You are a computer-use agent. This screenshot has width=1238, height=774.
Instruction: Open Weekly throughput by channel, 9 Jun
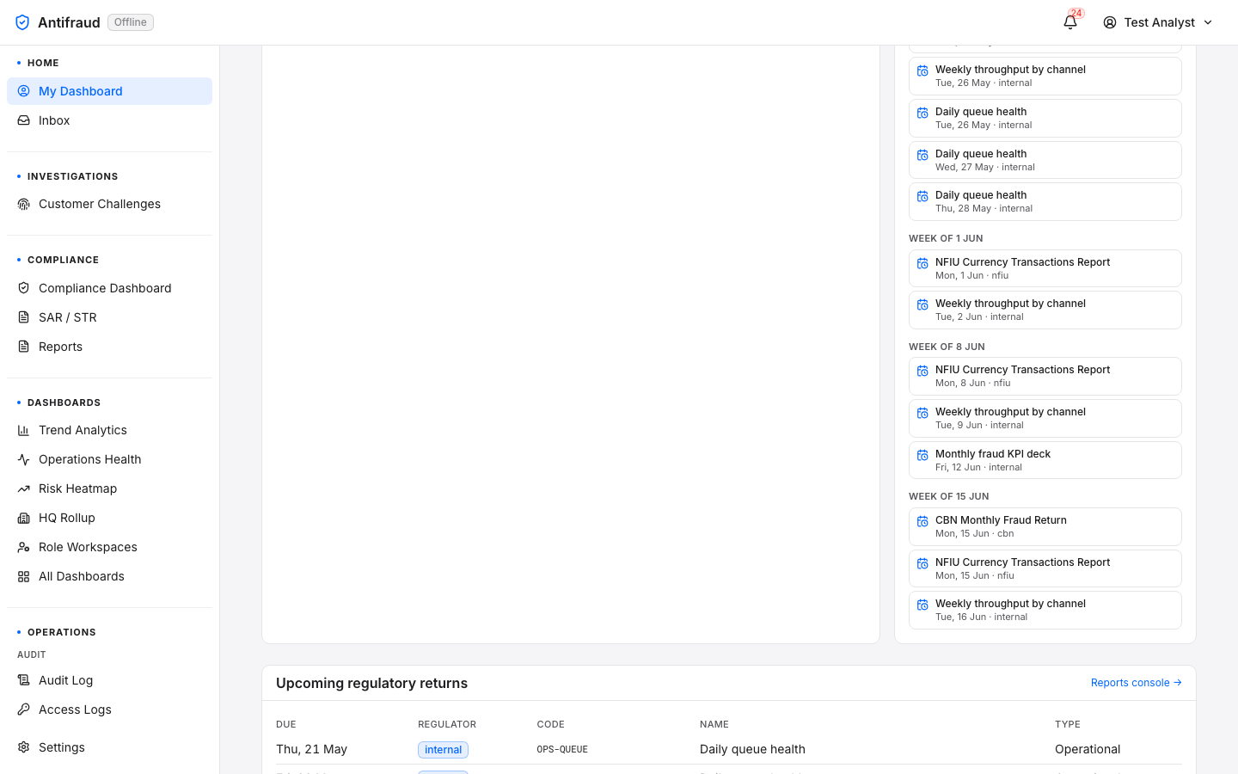click(1045, 418)
